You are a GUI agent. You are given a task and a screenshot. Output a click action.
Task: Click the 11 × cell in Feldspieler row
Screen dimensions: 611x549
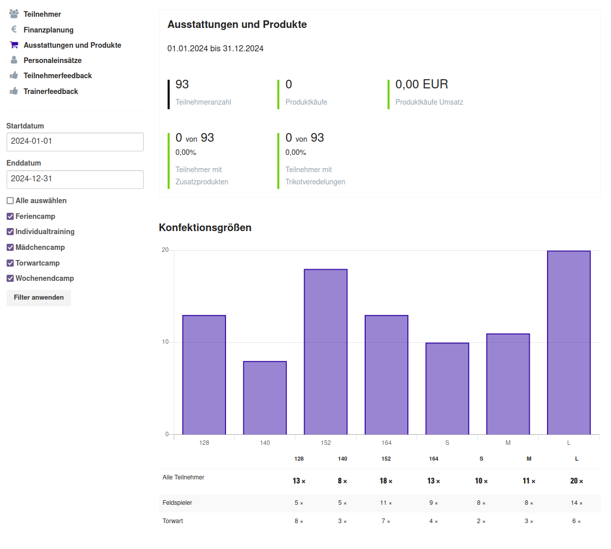pos(386,503)
